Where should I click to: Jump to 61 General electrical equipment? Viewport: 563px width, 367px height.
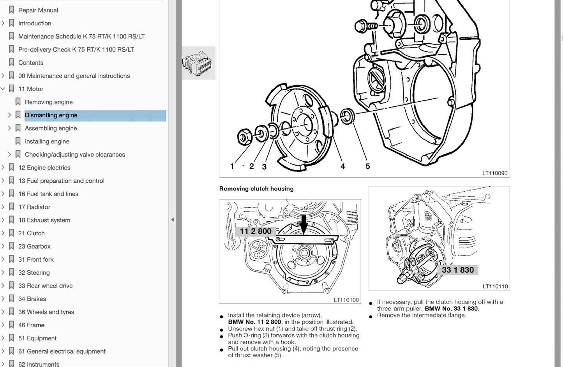62,351
